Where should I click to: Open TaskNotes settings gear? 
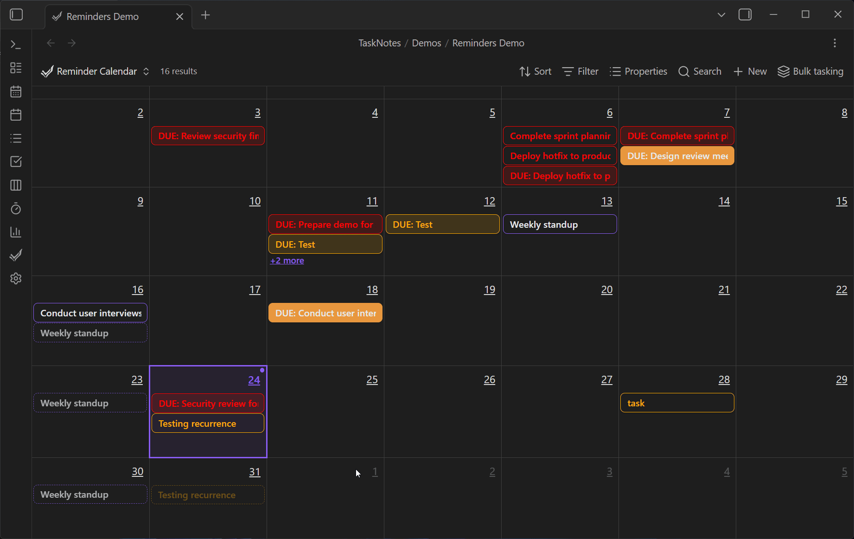16,278
